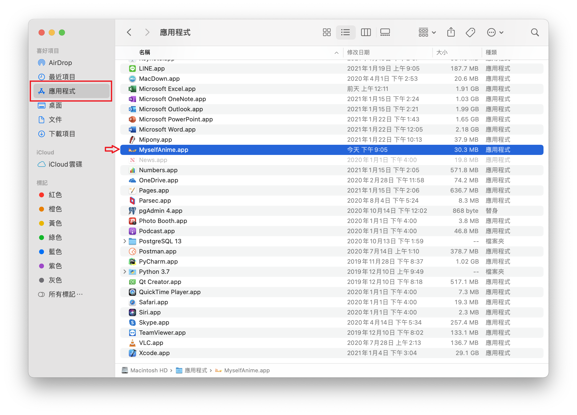The height and width of the screenshot is (415, 577).
Task: Sort by the 修改日期 column header
Action: 358,53
